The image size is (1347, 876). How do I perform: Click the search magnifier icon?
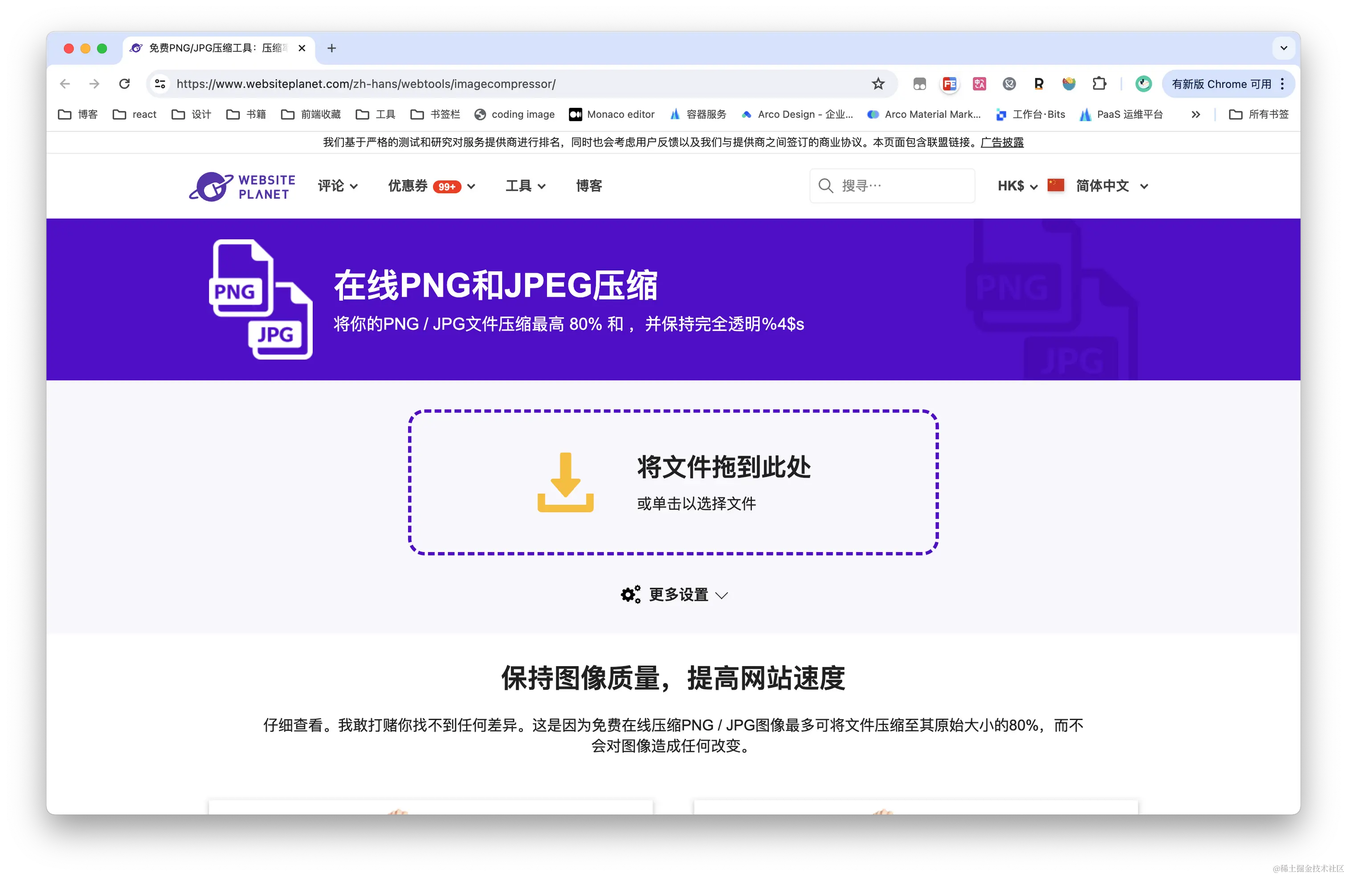tap(826, 186)
